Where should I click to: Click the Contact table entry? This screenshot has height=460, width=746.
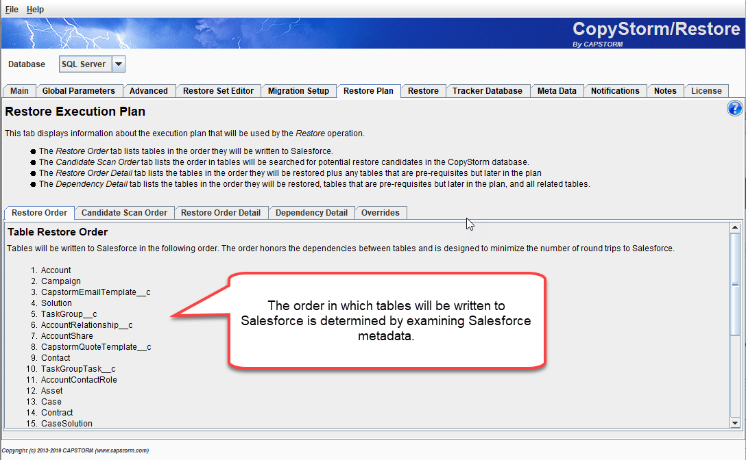click(56, 358)
